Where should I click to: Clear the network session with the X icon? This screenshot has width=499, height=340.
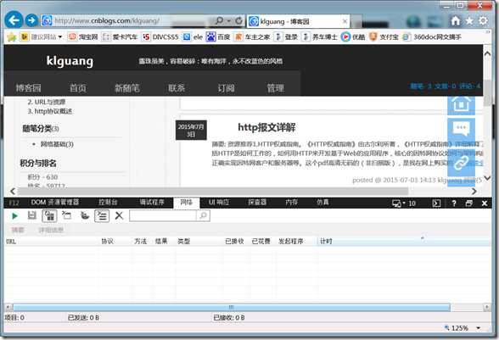pos(119,215)
